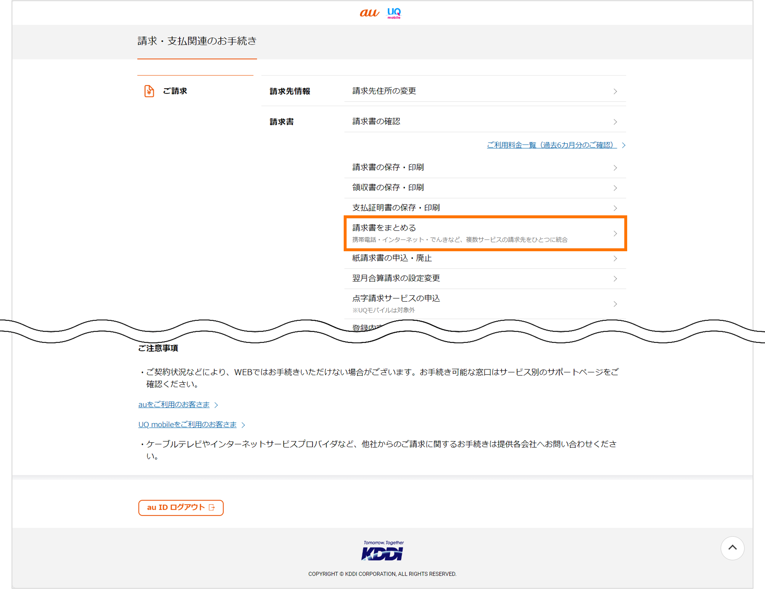Image resolution: width=765 pixels, height=589 pixels.
Task: Click the au logo in the header
Action: (x=369, y=13)
